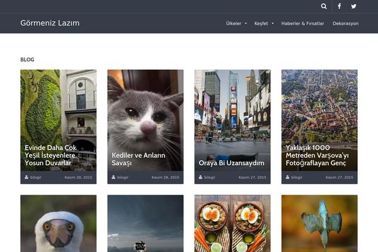This screenshot has height=252, width=378.
Task: Read 'Oraya Bi Uzansaydım' post
Action: [x=231, y=163]
